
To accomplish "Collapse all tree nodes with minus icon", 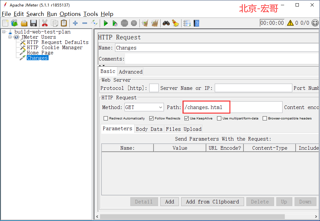I will tap(85, 23).
